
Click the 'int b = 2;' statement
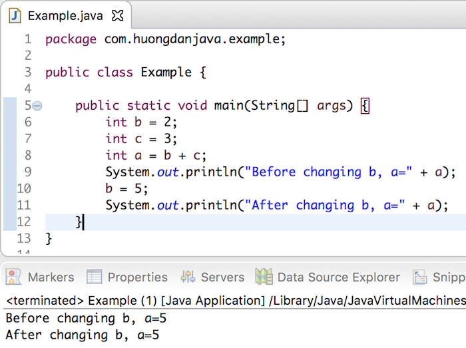pyautogui.click(x=141, y=122)
